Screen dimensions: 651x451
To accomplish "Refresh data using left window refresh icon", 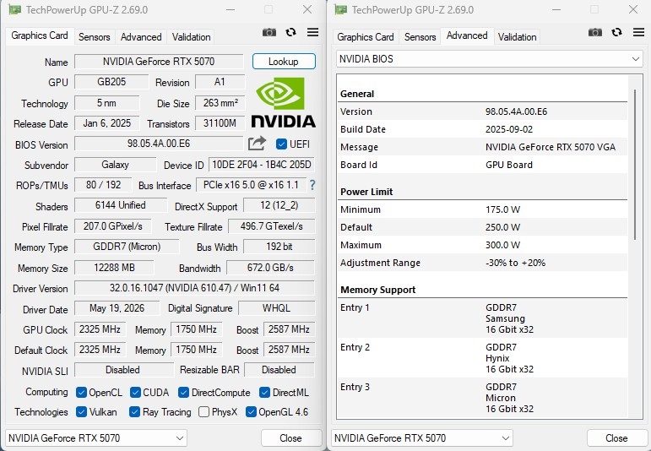I will (291, 32).
